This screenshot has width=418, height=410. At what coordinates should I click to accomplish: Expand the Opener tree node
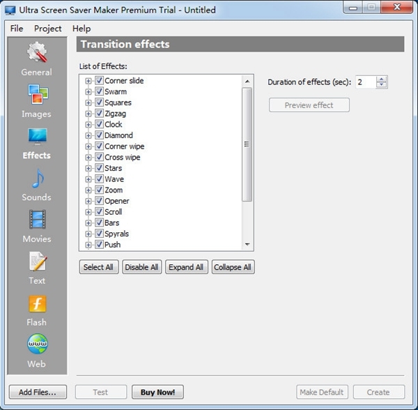coord(88,201)
